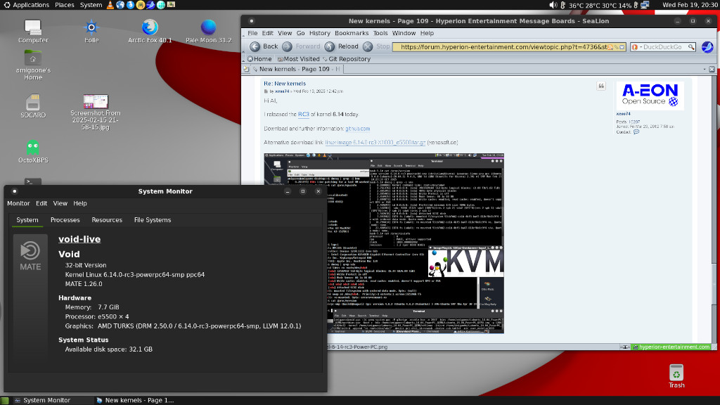The width and height of the screenshot is (720, 405).
Task: Click the network connection icon in panel
Action: (x=645, y=5)
